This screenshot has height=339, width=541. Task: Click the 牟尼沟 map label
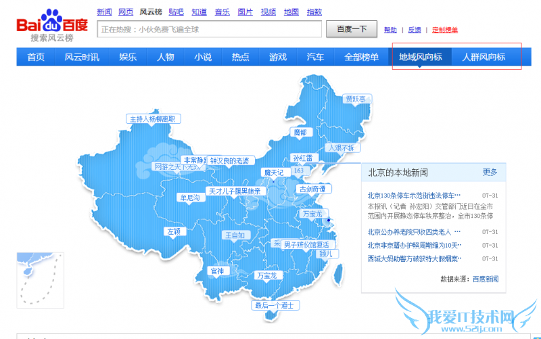190,198
